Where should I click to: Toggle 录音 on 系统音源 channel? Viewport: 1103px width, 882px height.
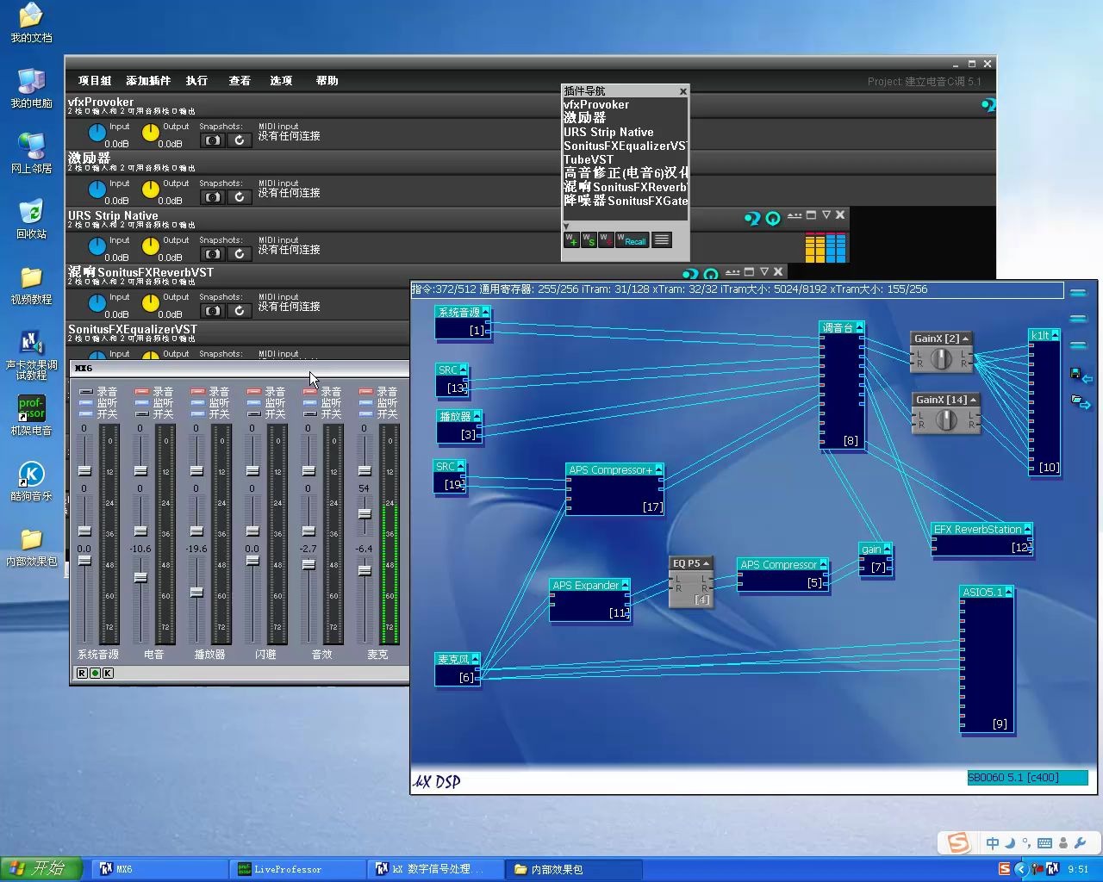tap(86, 392)
